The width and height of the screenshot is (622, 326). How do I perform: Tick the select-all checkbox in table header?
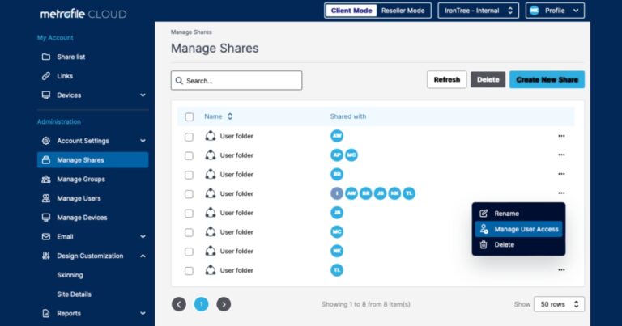pos(190,116)
